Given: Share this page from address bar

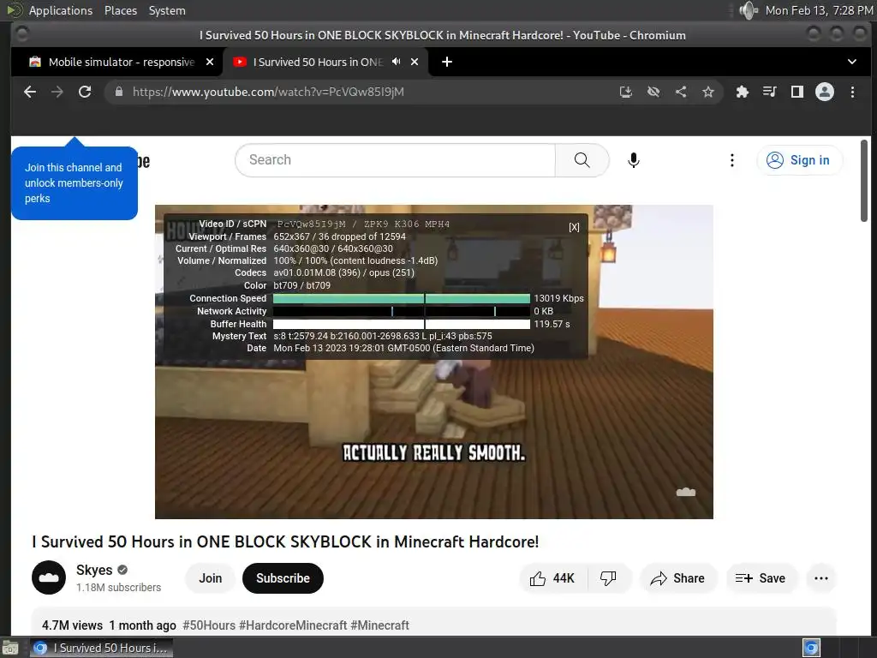Looking at the screenshot, I should (681, 92).
